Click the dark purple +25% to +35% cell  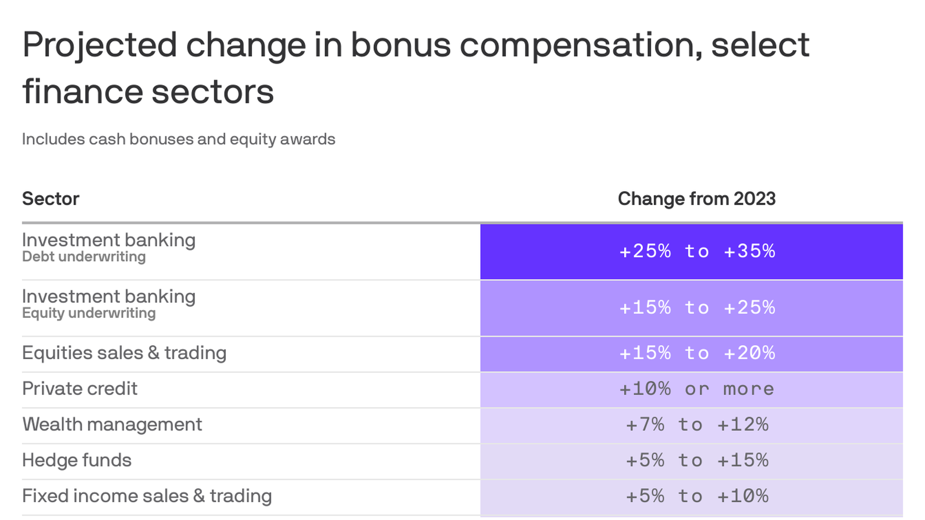pyautogui.click(x=697, y=251)
